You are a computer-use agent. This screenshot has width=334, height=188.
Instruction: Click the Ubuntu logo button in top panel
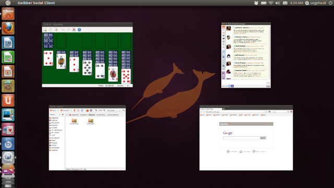click(x=8, y=3)
